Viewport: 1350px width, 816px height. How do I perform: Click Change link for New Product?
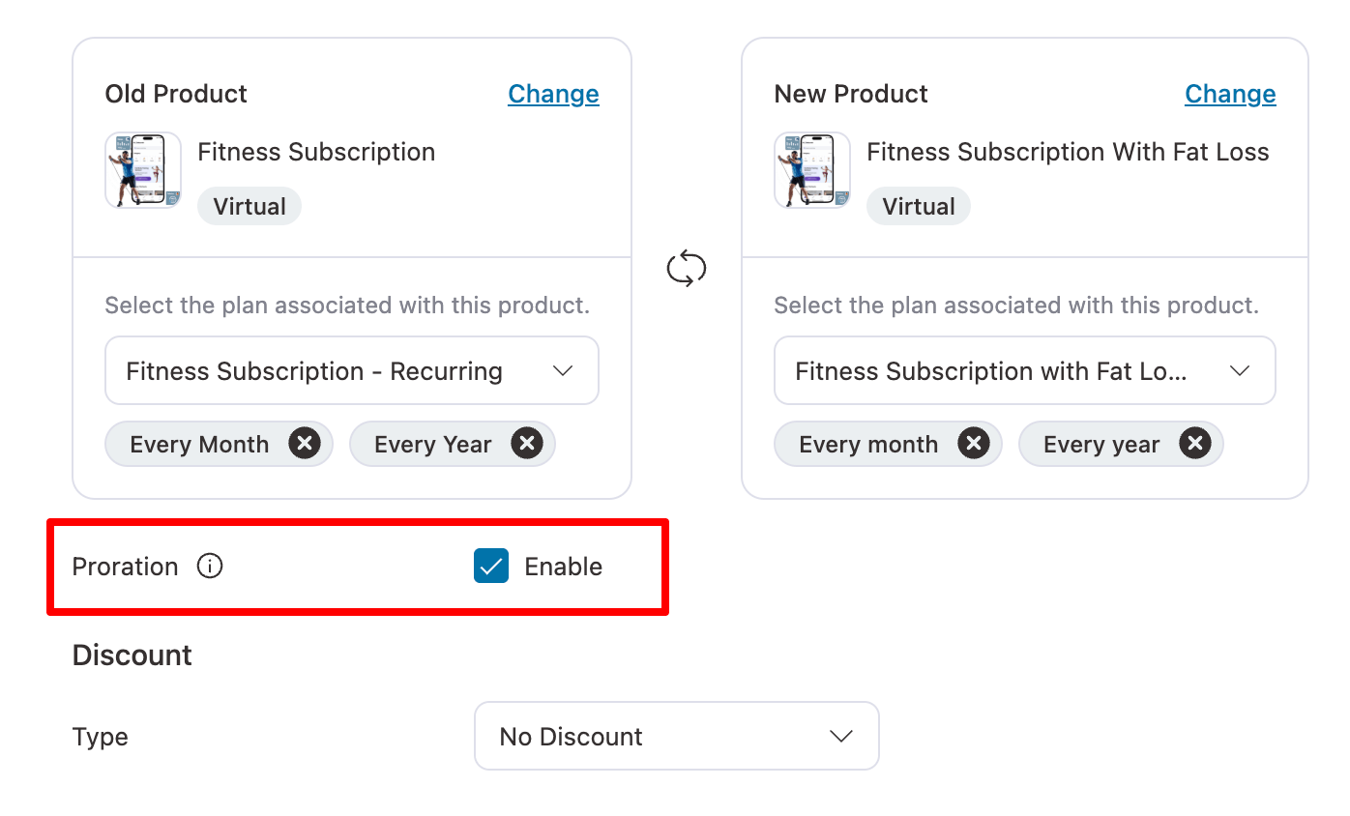[1230, 94]
